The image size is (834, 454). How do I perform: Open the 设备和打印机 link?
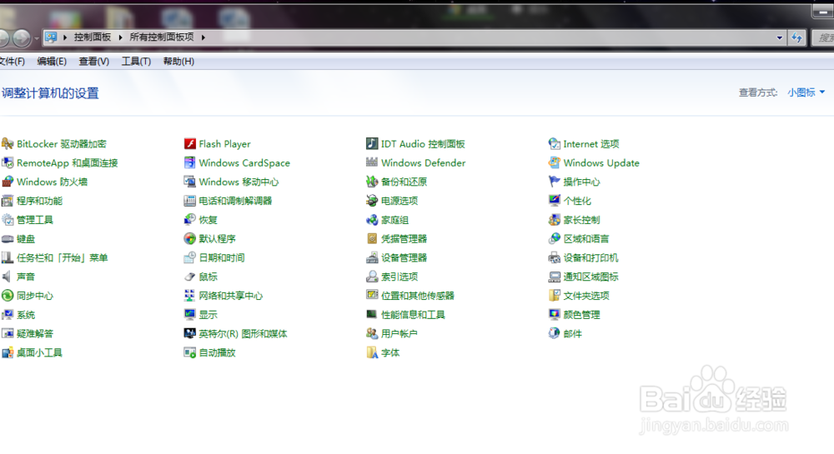tap(591, 257)
